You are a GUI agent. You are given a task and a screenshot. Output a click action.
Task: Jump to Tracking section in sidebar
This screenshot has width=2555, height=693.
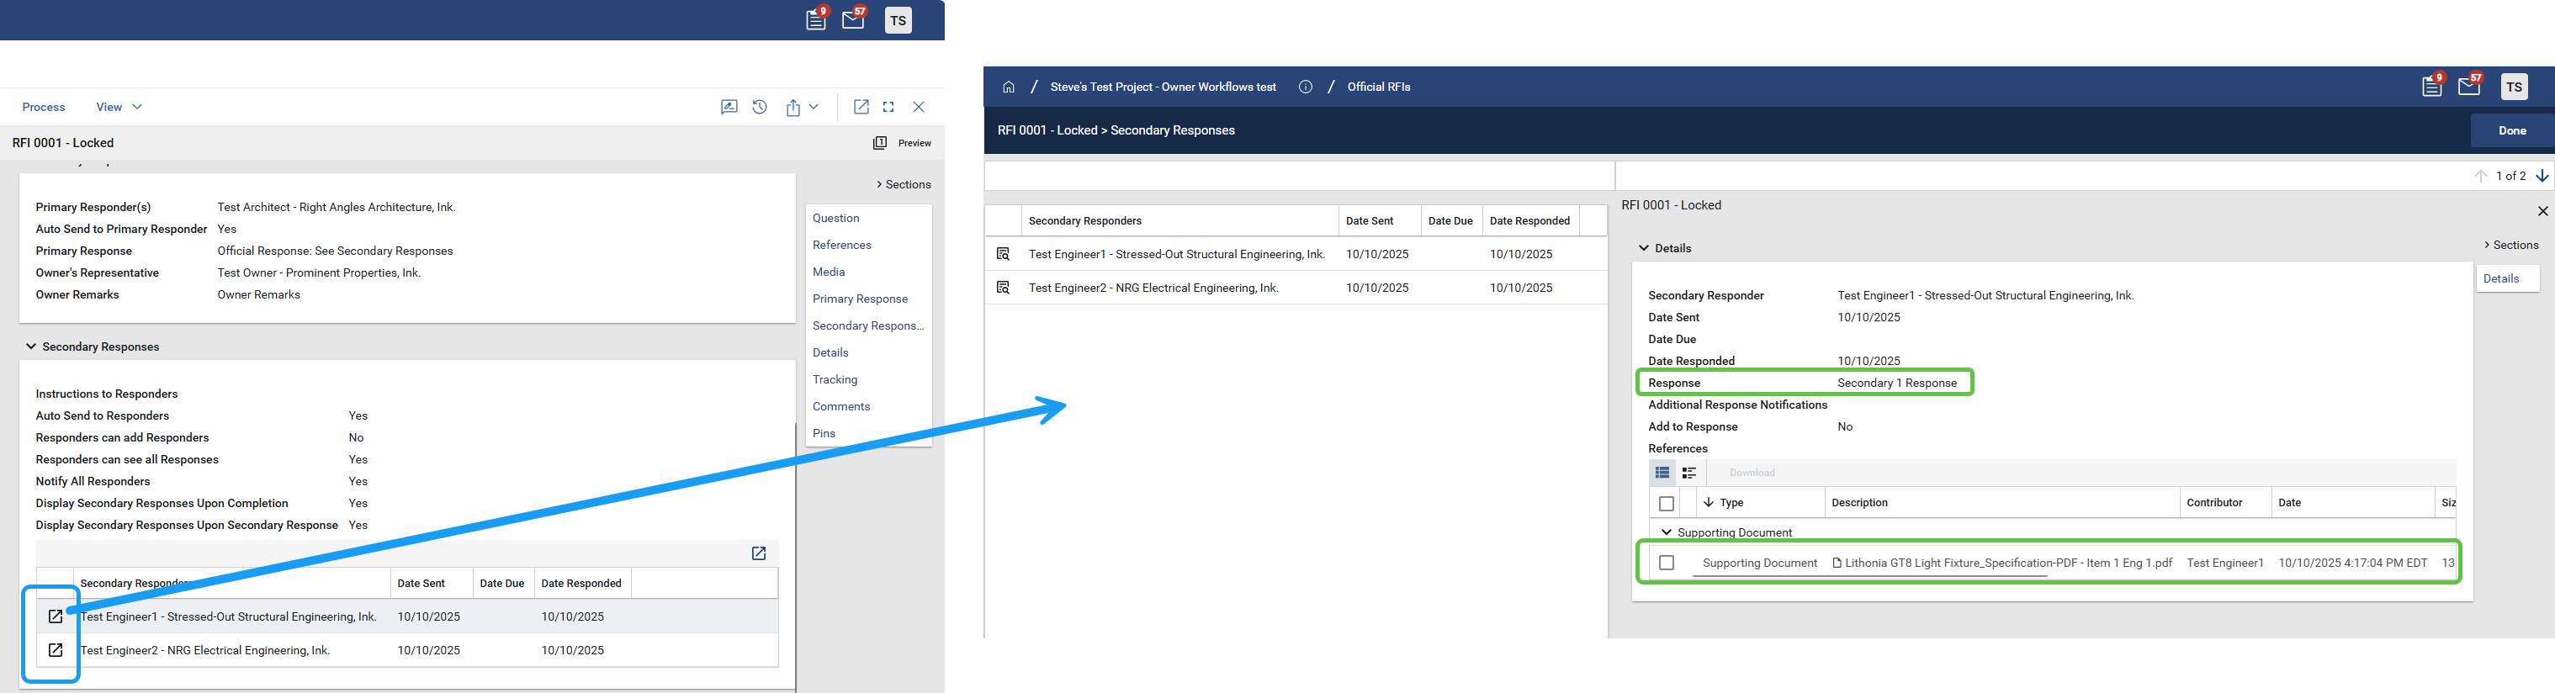pyautogui.click(x=835, y=379)
